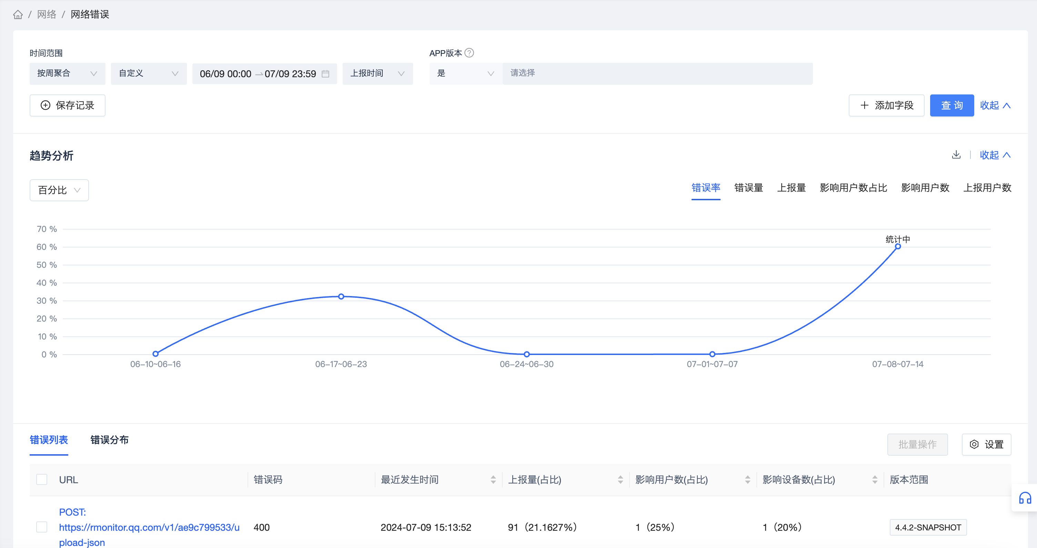The image size is (1037, 548).
Task: Sort by 影响用户数(占比) column arrows
Action: 747,479
